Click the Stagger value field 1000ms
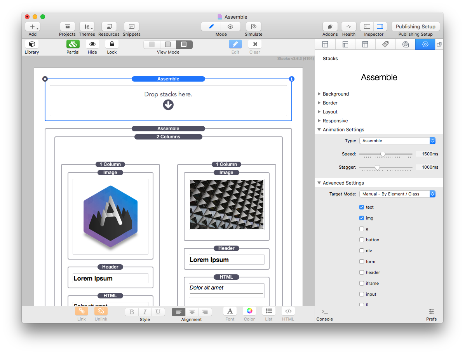 (x=428, y=167)
